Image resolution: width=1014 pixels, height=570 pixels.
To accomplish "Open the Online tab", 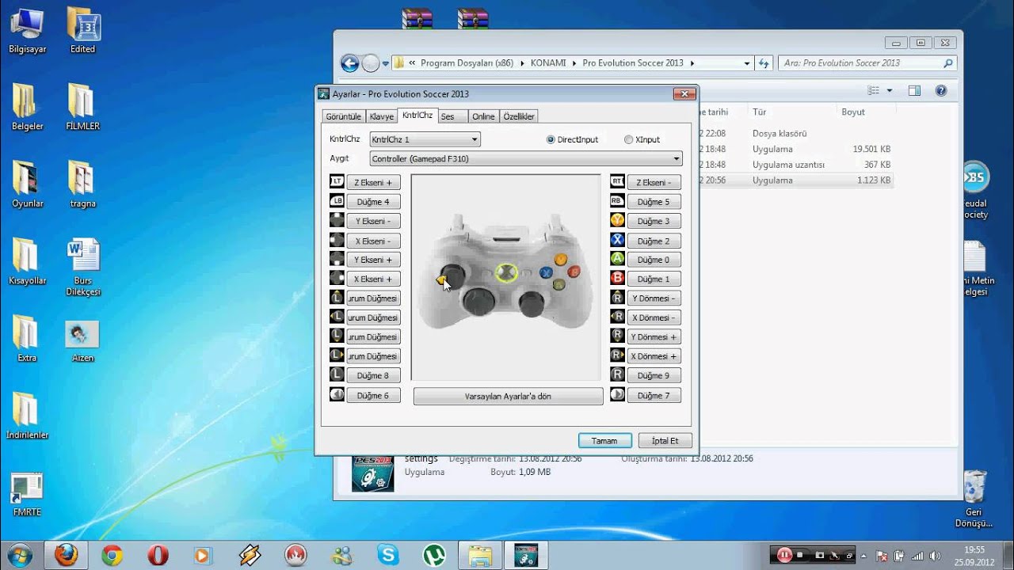I will click(483, 116).
